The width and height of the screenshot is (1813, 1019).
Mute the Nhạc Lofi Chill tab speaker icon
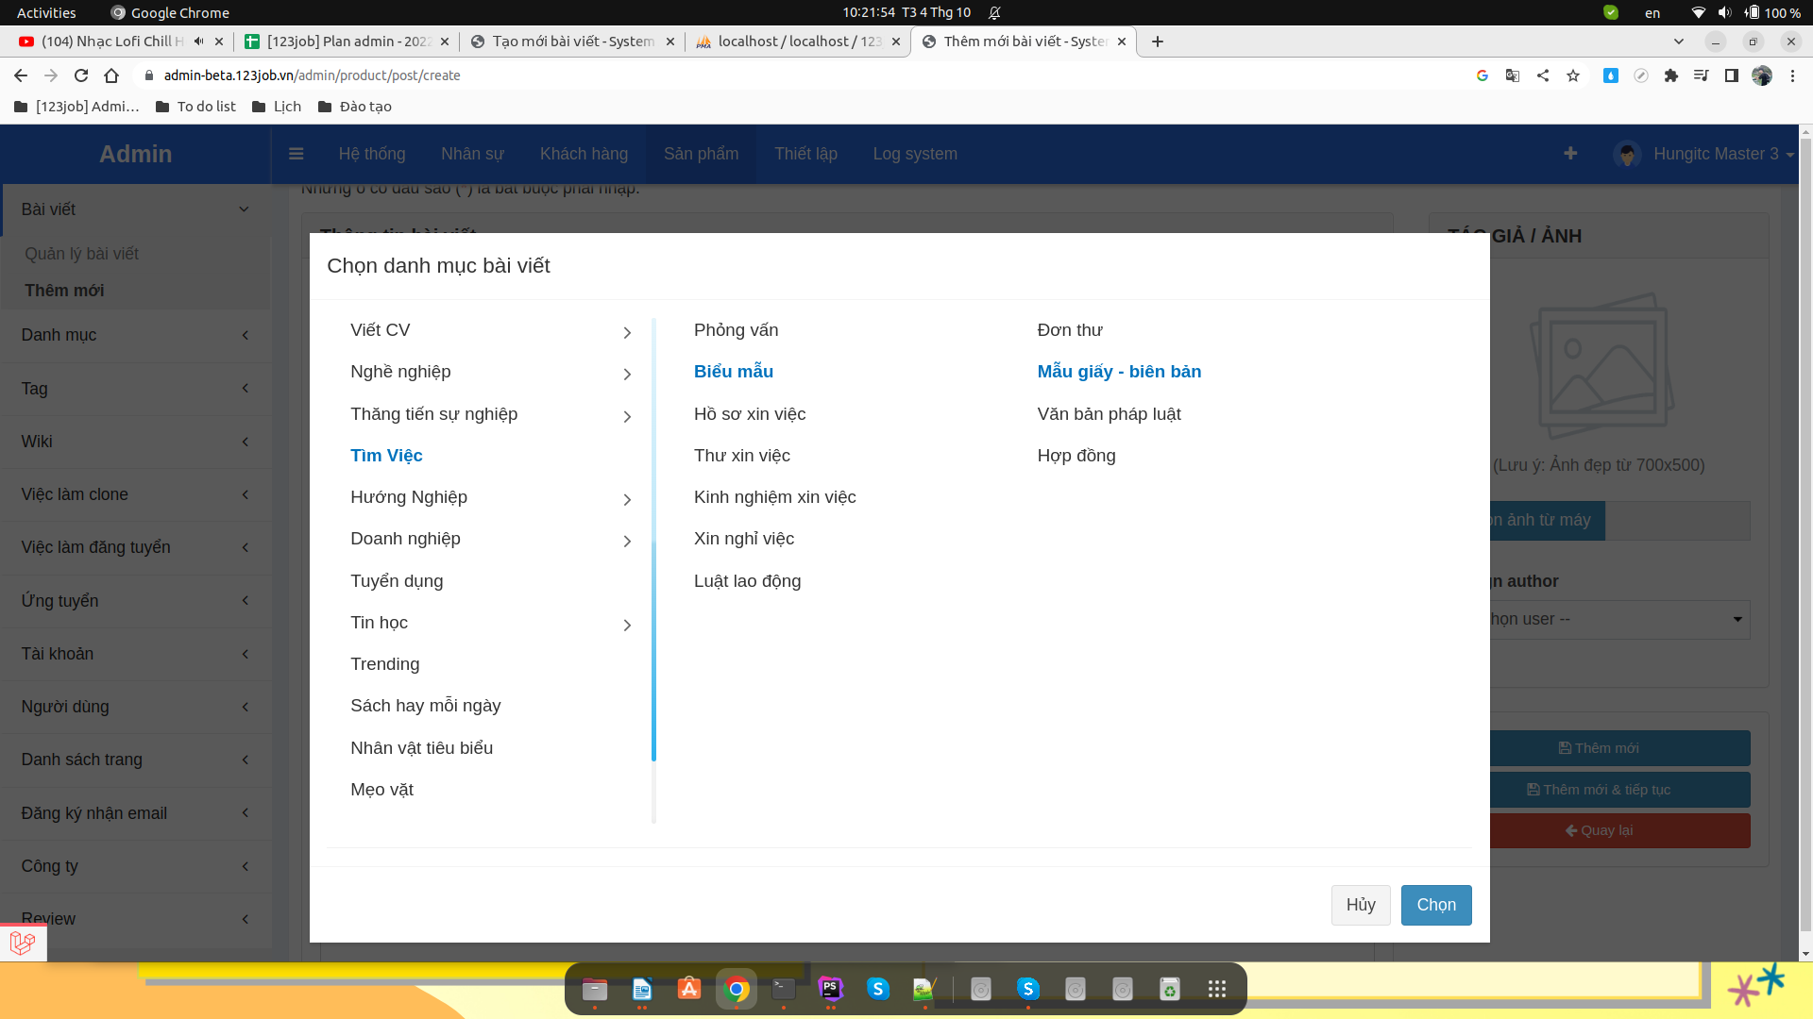pyautogui.click(x=198, y=42)
